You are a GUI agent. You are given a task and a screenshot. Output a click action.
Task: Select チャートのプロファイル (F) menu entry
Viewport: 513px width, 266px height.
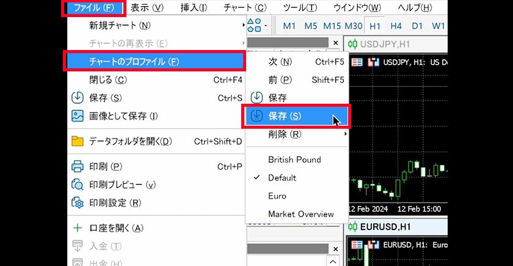click(155, 61)
